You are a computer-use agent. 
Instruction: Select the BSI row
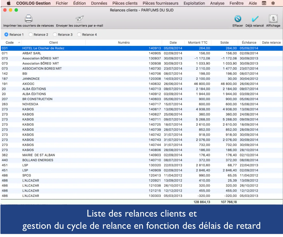141,74
